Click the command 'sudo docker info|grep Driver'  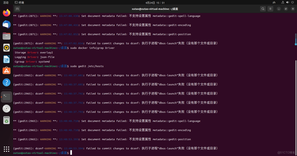click(92, 48)
